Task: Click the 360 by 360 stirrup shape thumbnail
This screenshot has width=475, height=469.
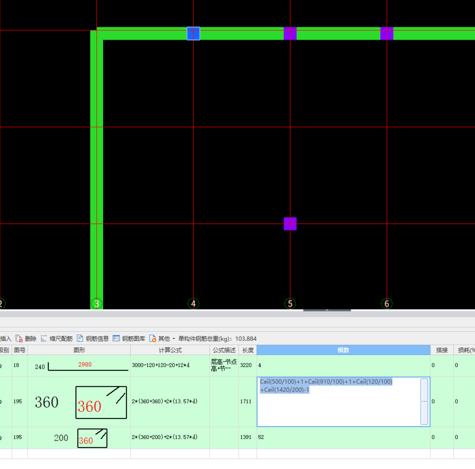Action: click(x=101, y=402)
